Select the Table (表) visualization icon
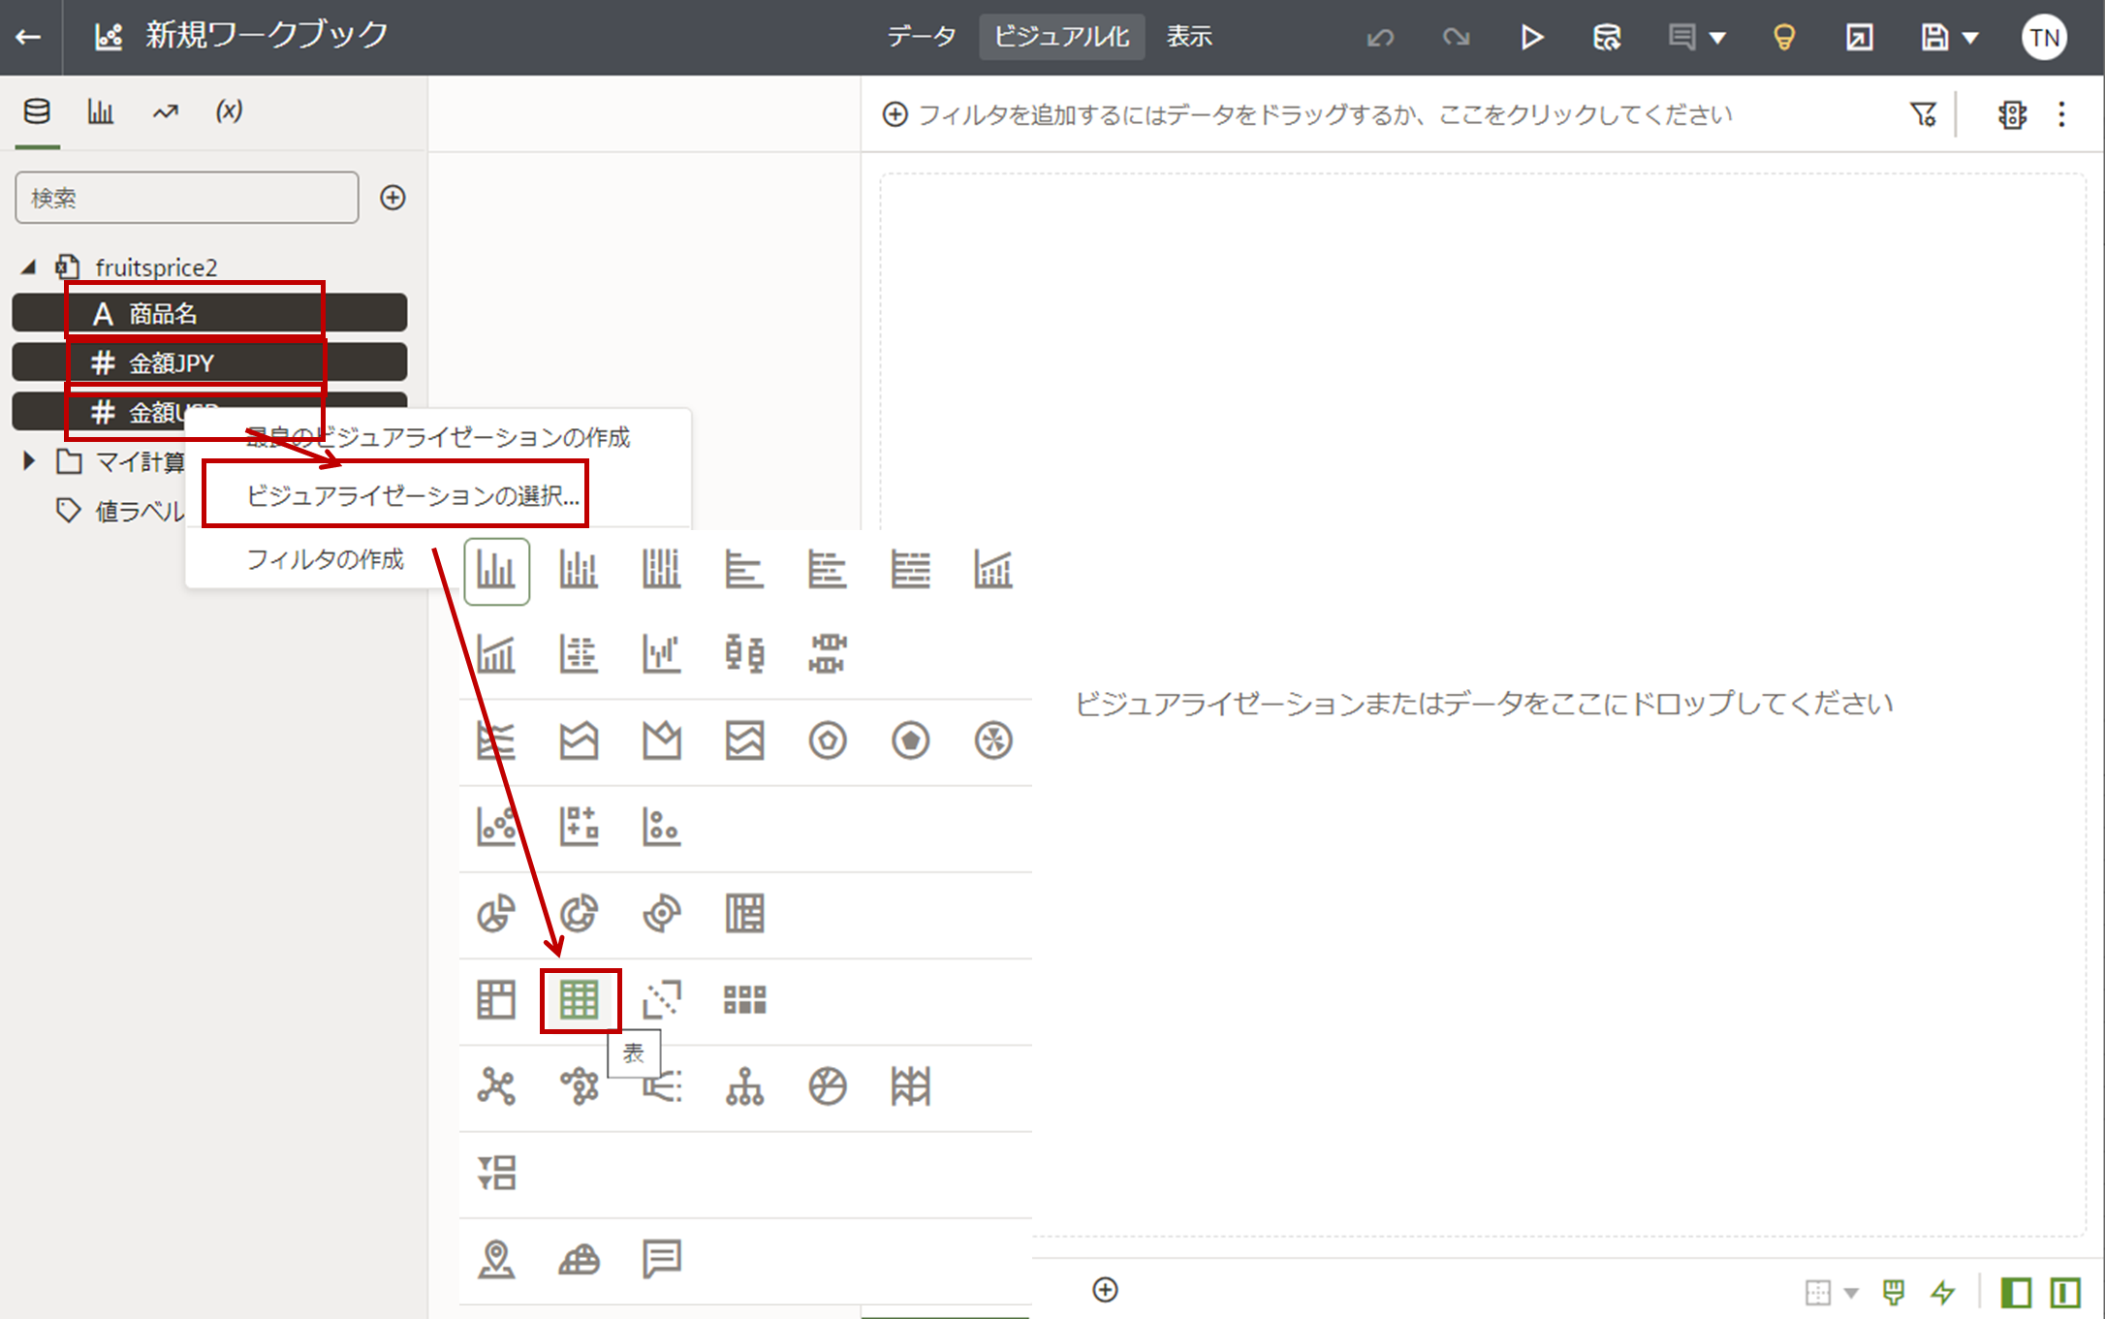The image size is (2105, 1319). 579,999
